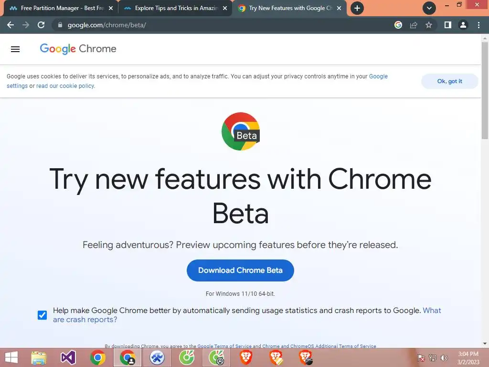This screenshot has width=489, height=367.
Task: Launch Visual Studio from taskbar
Action: [68, 357]
